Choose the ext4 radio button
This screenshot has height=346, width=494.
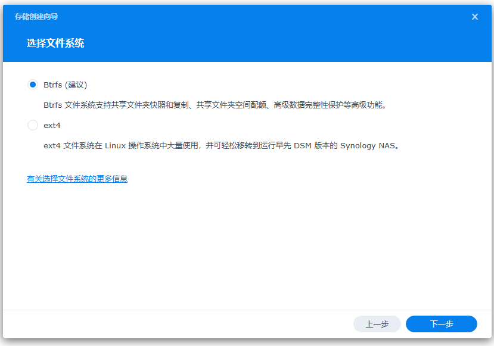click(33, 125)
